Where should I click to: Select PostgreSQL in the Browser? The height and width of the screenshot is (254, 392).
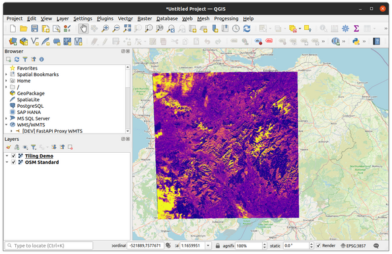tap(30, 106)
